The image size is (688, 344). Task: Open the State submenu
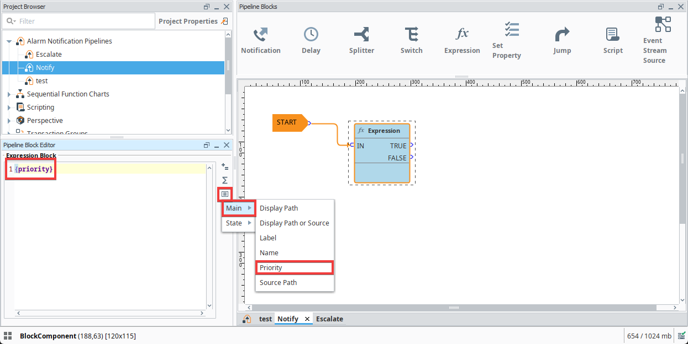point(239,223)
